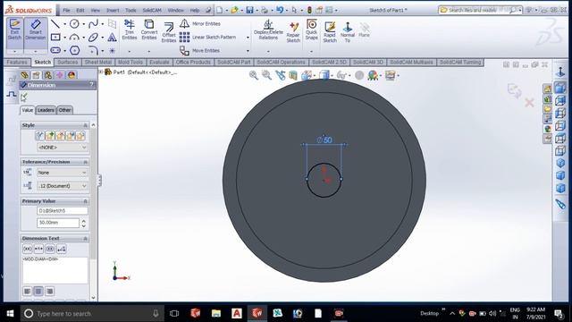Screen dimensions: 572x322
Task: Select left justify dimension text
Action: point(28,292)
